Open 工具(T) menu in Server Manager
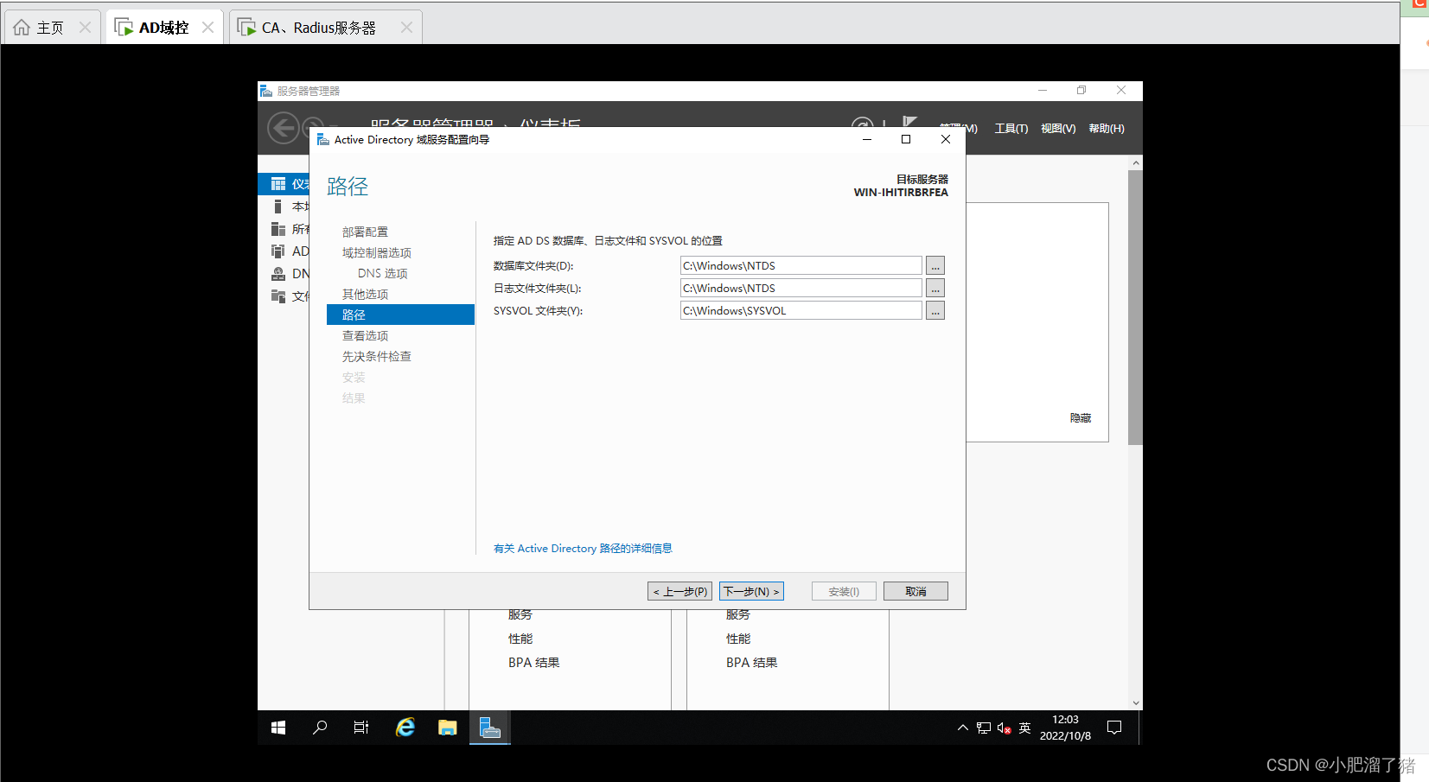The height and width of the screenshot is (782, 1429). tap(1011, 129)
